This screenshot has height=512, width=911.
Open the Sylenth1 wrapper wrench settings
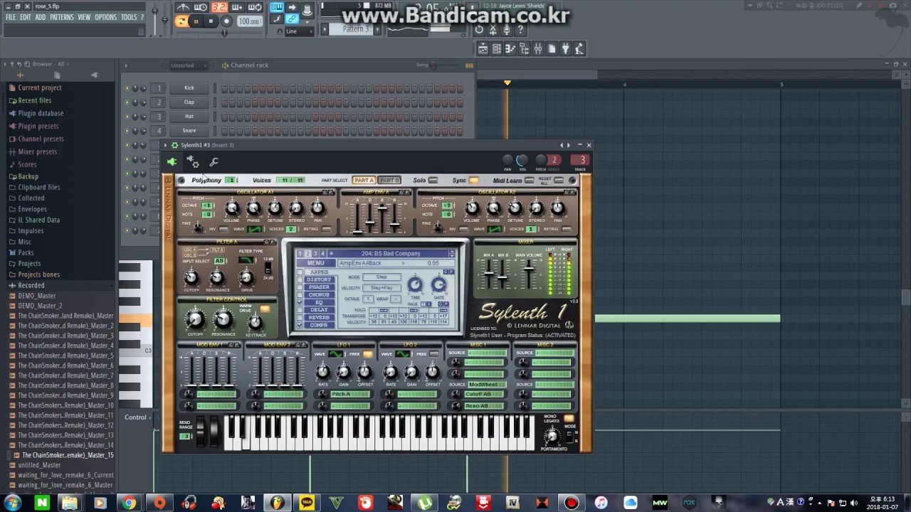click(214, 162)
